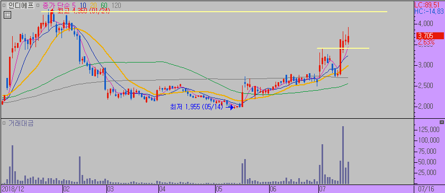Click the current price tag 3,705
The image size is (445, 193).
[x=430, y=36]
